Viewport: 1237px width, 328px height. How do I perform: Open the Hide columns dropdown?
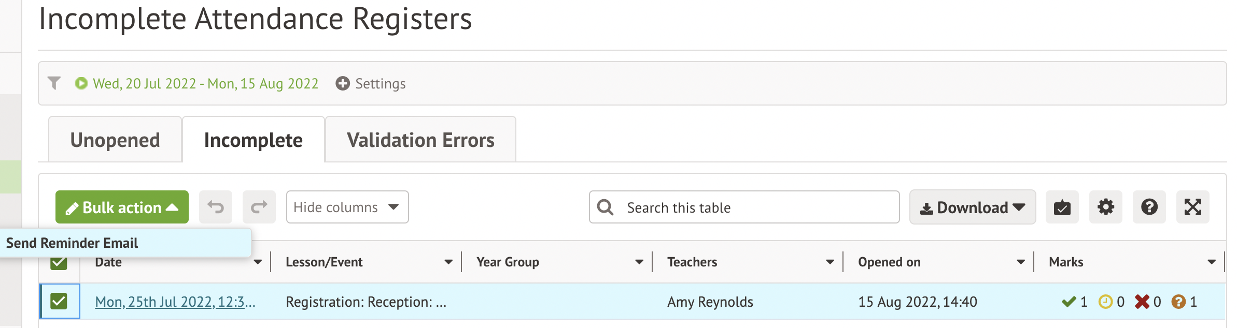tap(347, 207)
